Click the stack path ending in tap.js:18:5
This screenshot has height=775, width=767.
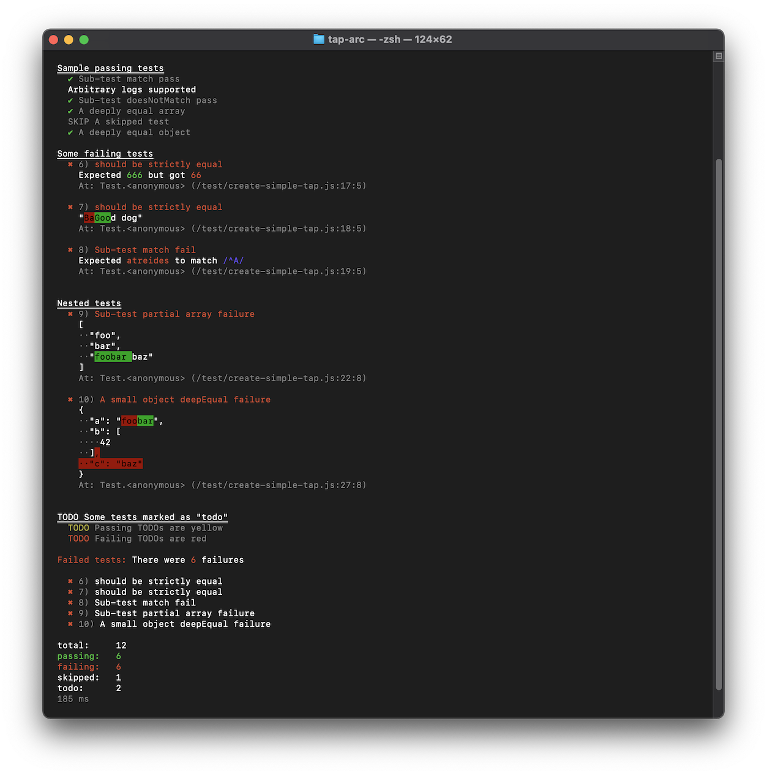tap(222, 229)
